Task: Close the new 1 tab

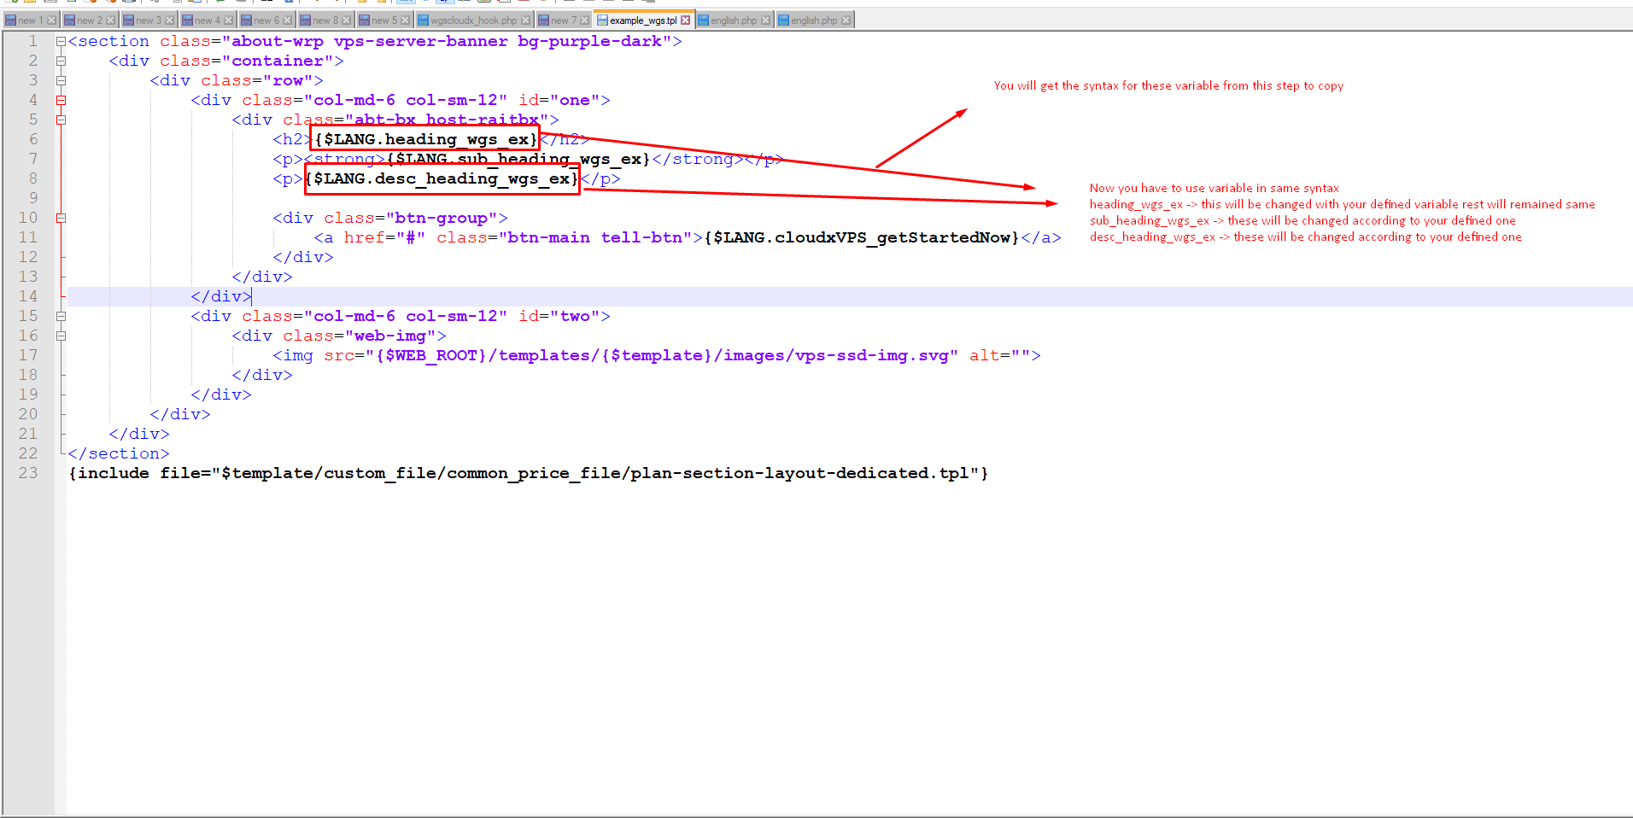Action: [x=51, y=20]
